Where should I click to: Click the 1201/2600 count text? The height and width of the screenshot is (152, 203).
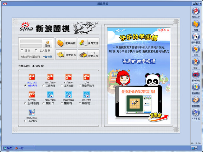(x=50, y=82)
